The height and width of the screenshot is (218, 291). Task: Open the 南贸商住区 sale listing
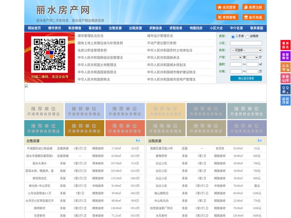[40, 178]
